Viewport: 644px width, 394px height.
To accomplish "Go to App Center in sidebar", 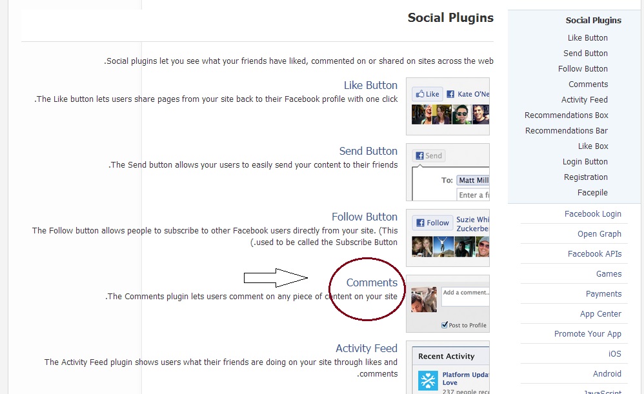I will click(x=601, y=313).
